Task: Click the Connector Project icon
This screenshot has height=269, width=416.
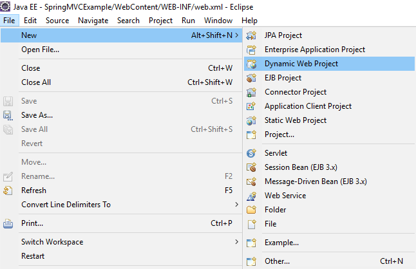Action: coord(251,92)
